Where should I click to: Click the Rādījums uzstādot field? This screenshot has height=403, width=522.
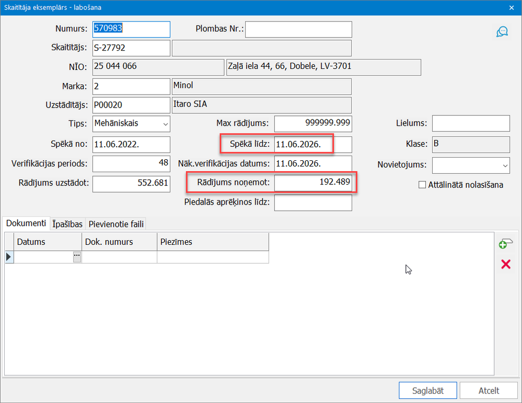131,184
